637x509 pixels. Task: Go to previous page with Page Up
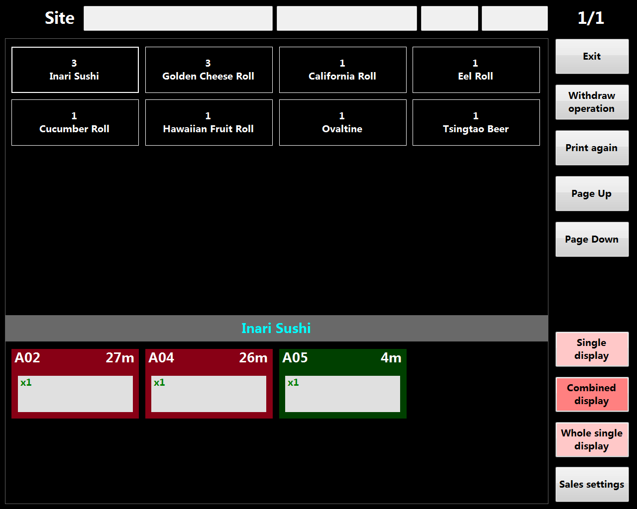pyautogui.click(x=592, y=193)
